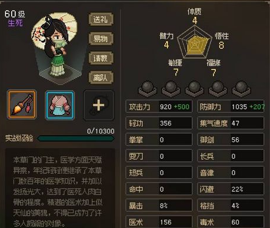Click the 实战经验 experience progress bar

(x=76, y=138)
